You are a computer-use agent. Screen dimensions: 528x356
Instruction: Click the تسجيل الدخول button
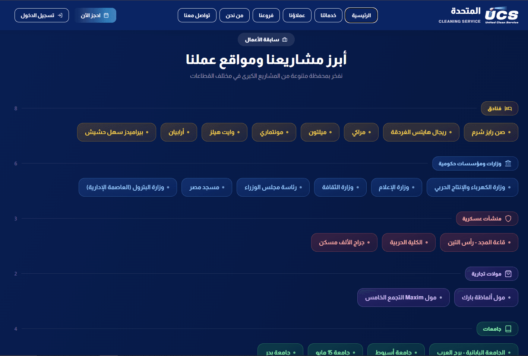click(x=42, y=15)
